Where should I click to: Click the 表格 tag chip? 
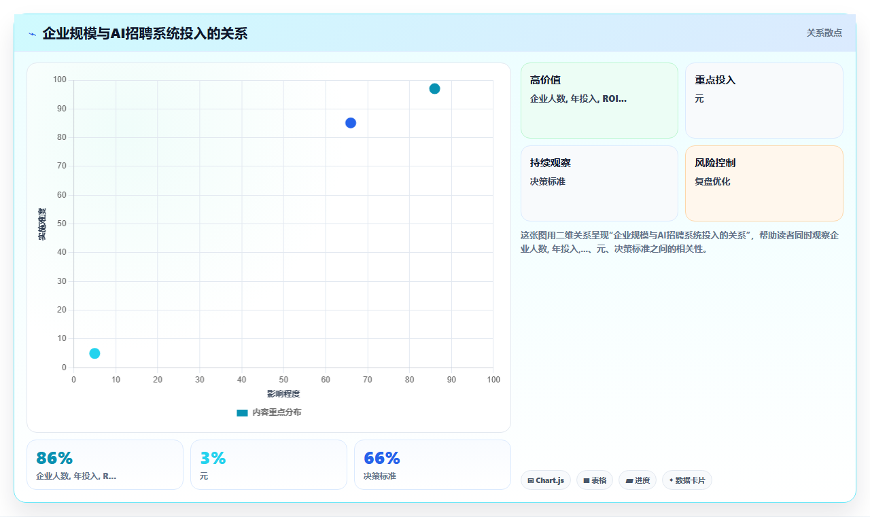(x=595, y=480)
